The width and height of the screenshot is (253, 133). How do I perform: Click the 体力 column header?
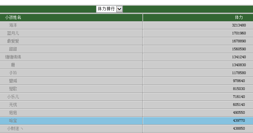(x=239, y=18)
